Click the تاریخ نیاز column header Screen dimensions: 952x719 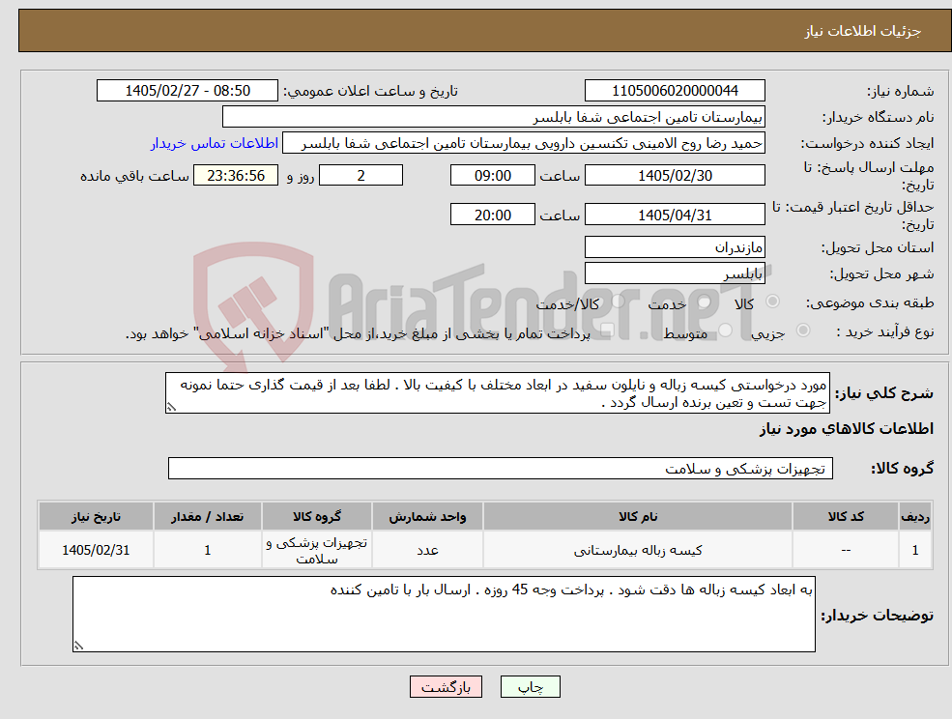(96, 516)
